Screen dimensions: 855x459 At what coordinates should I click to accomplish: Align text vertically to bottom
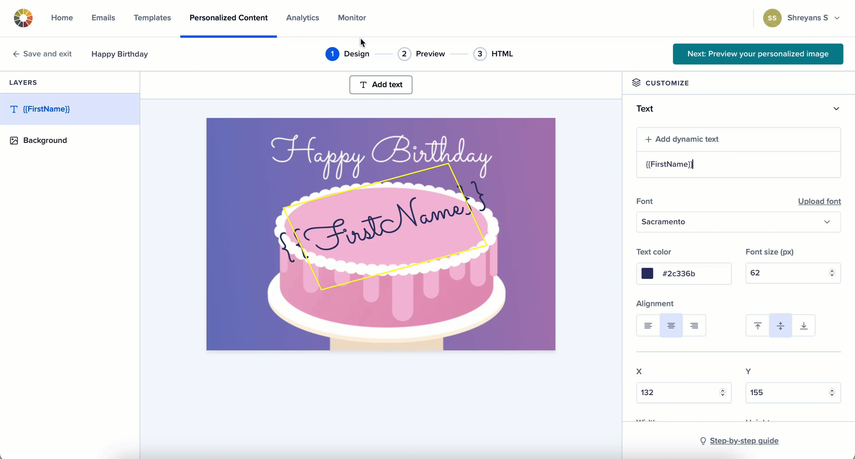pos(804,326)
